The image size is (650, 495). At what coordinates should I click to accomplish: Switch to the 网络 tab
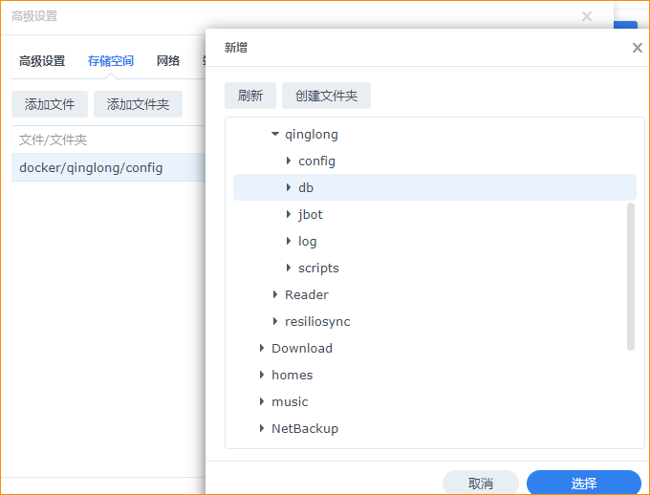click(168, 61)
